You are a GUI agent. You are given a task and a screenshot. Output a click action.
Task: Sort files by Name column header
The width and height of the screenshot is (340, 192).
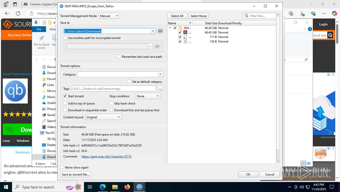point(180,23)
